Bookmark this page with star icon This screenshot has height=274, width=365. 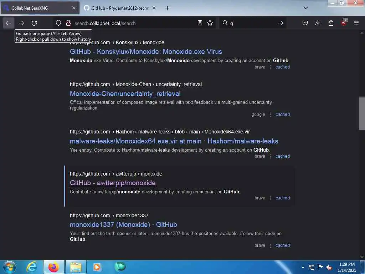210,23
